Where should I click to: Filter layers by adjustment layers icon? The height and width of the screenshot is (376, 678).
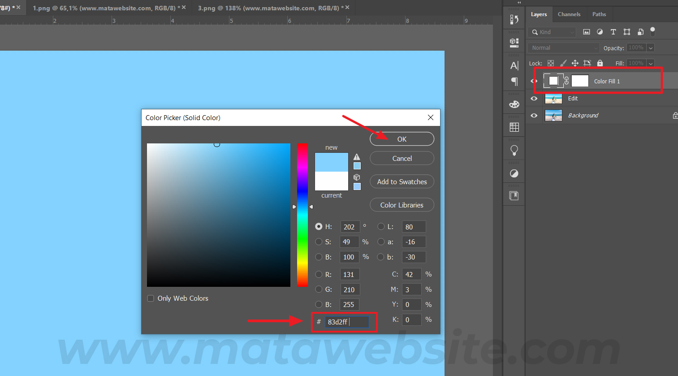(x=600, y=32)
